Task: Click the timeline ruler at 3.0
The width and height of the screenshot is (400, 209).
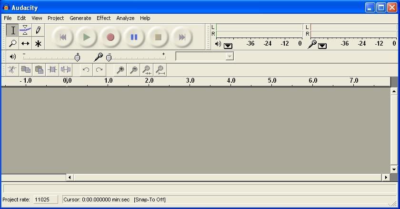Action: pos(190,81)
